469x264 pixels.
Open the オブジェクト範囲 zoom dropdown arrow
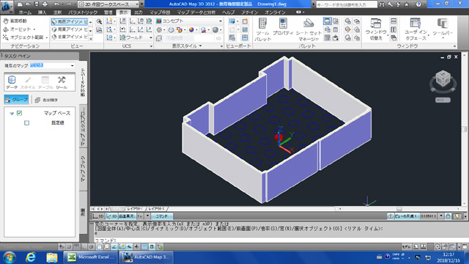(x=47, y=37)
